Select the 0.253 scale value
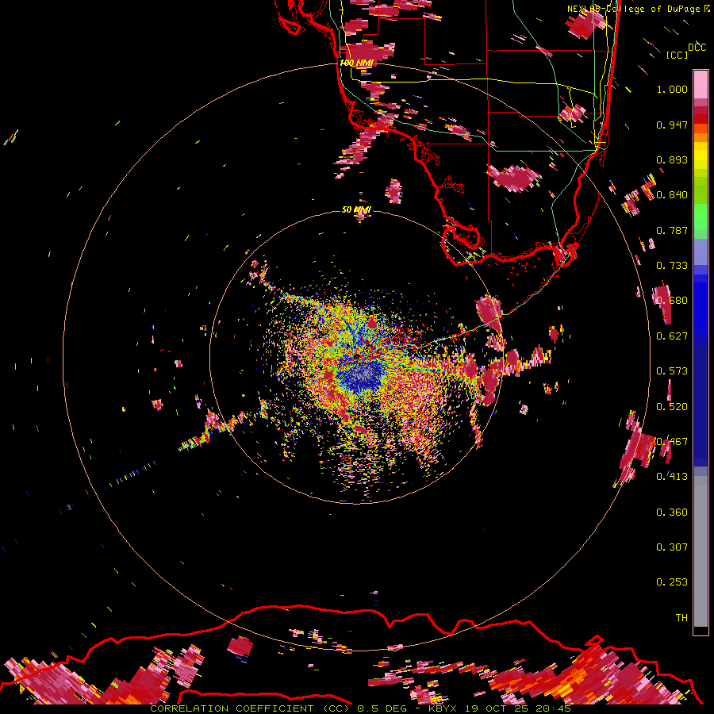Image resolution: width=714 pixels, height=714 pixels. tap(672, 582)
